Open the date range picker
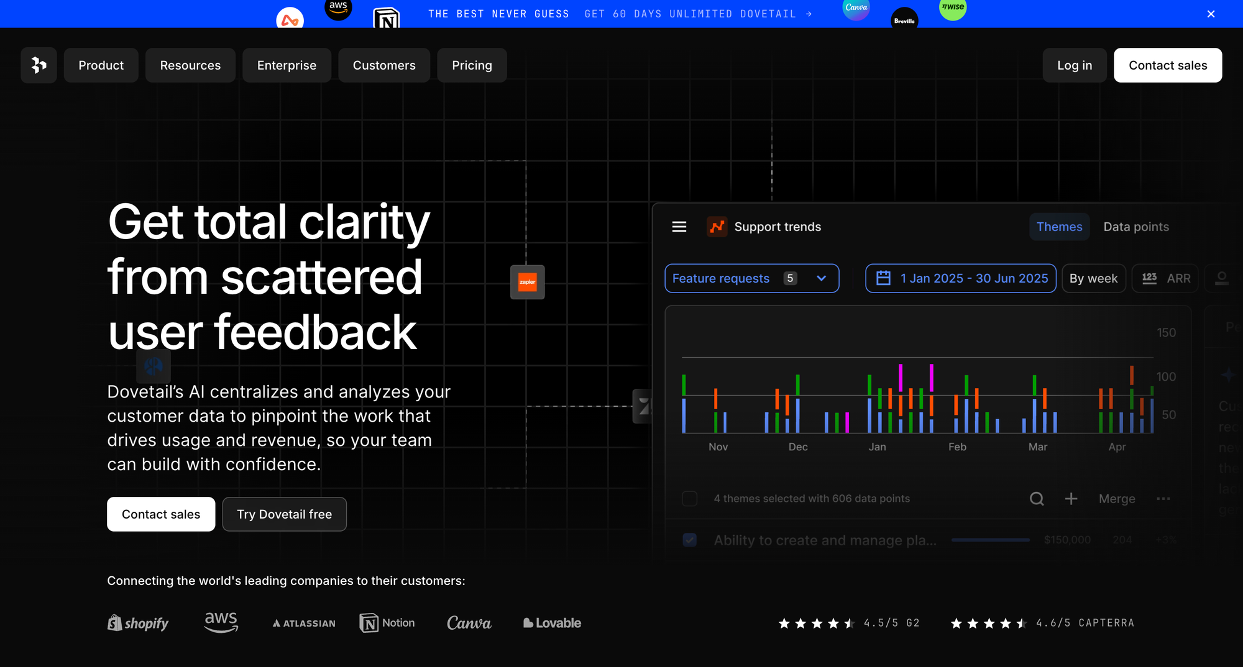 [960, 278]
